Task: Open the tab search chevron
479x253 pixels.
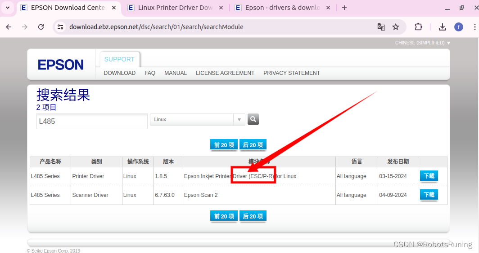Action: pos(8,8)
